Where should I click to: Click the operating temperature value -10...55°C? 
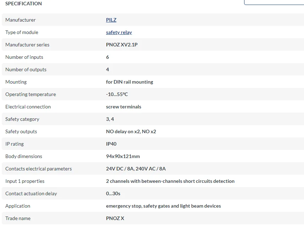coord(117,94)
